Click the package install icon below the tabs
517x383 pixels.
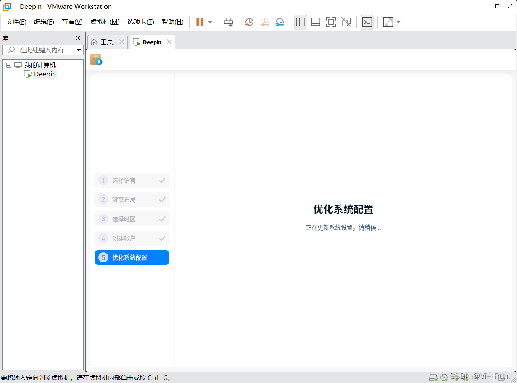96,59
